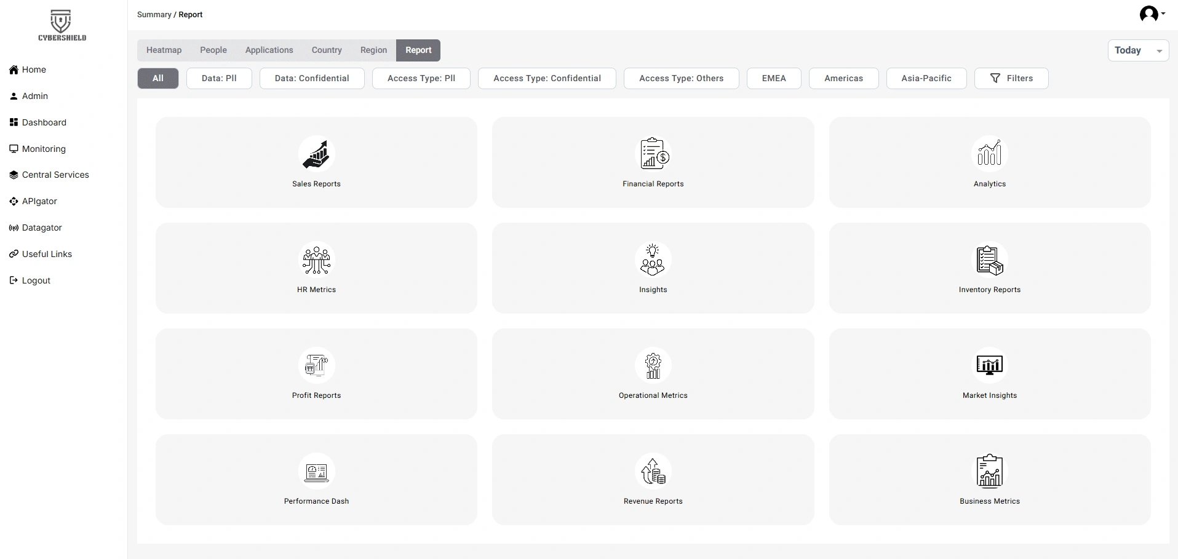Open the HR Metrics icon
The width and height of the screenshot is (1178, 559).
click(316, 260)
